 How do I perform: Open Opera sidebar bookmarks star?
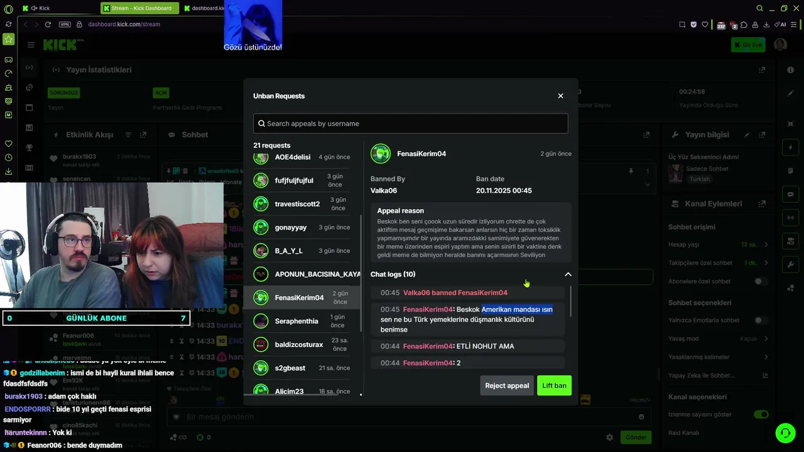click(x=8, y=39)
